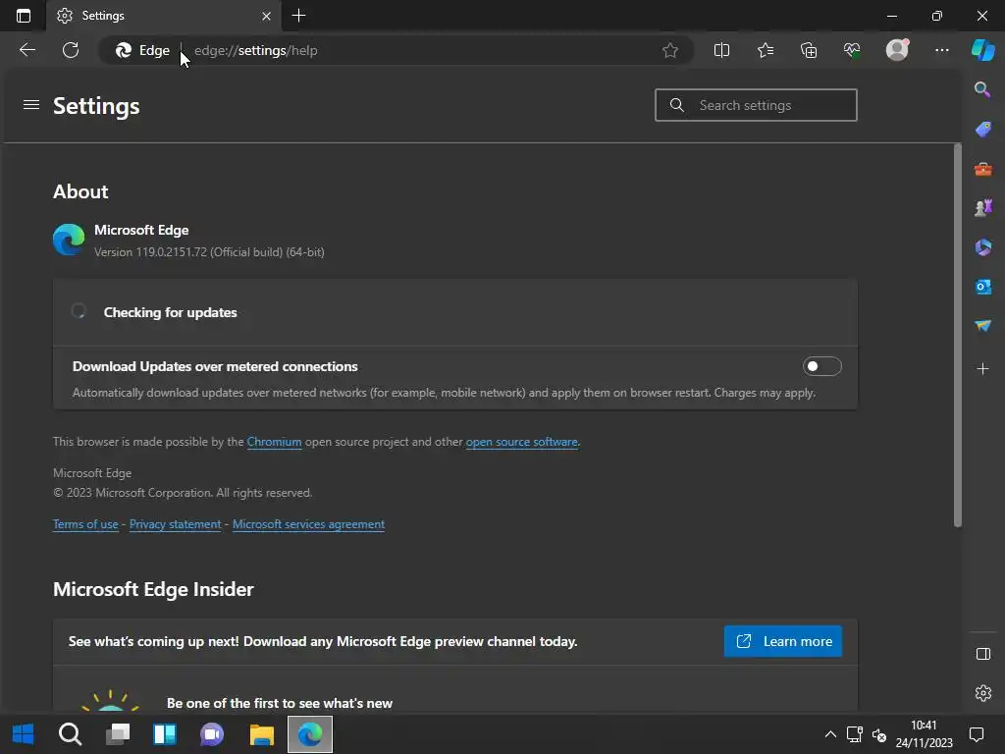Open the user profile avatar
Screen dimensions: 1005x754
pyautogui.click(x=897, y=50)
